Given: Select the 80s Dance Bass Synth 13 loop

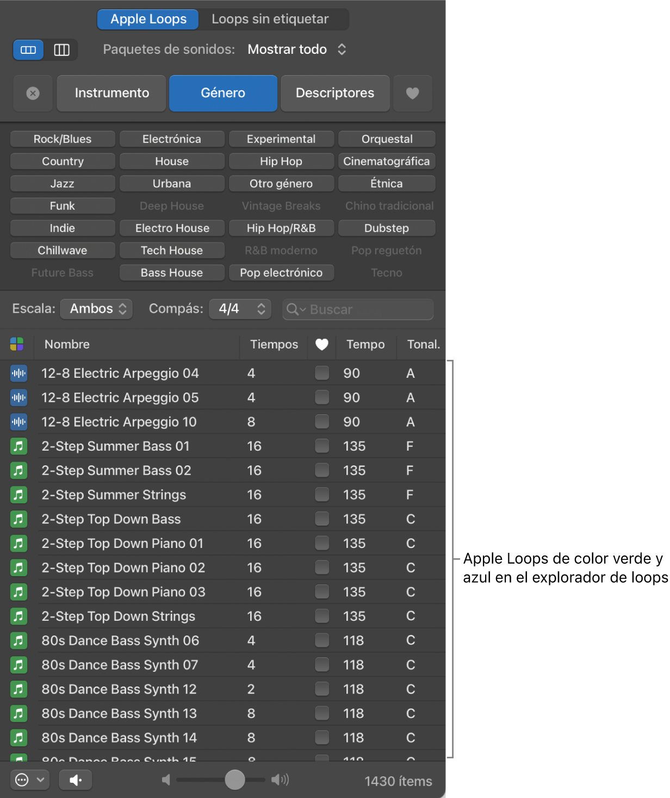Looking at the screenshot, I should coord(223,713).
